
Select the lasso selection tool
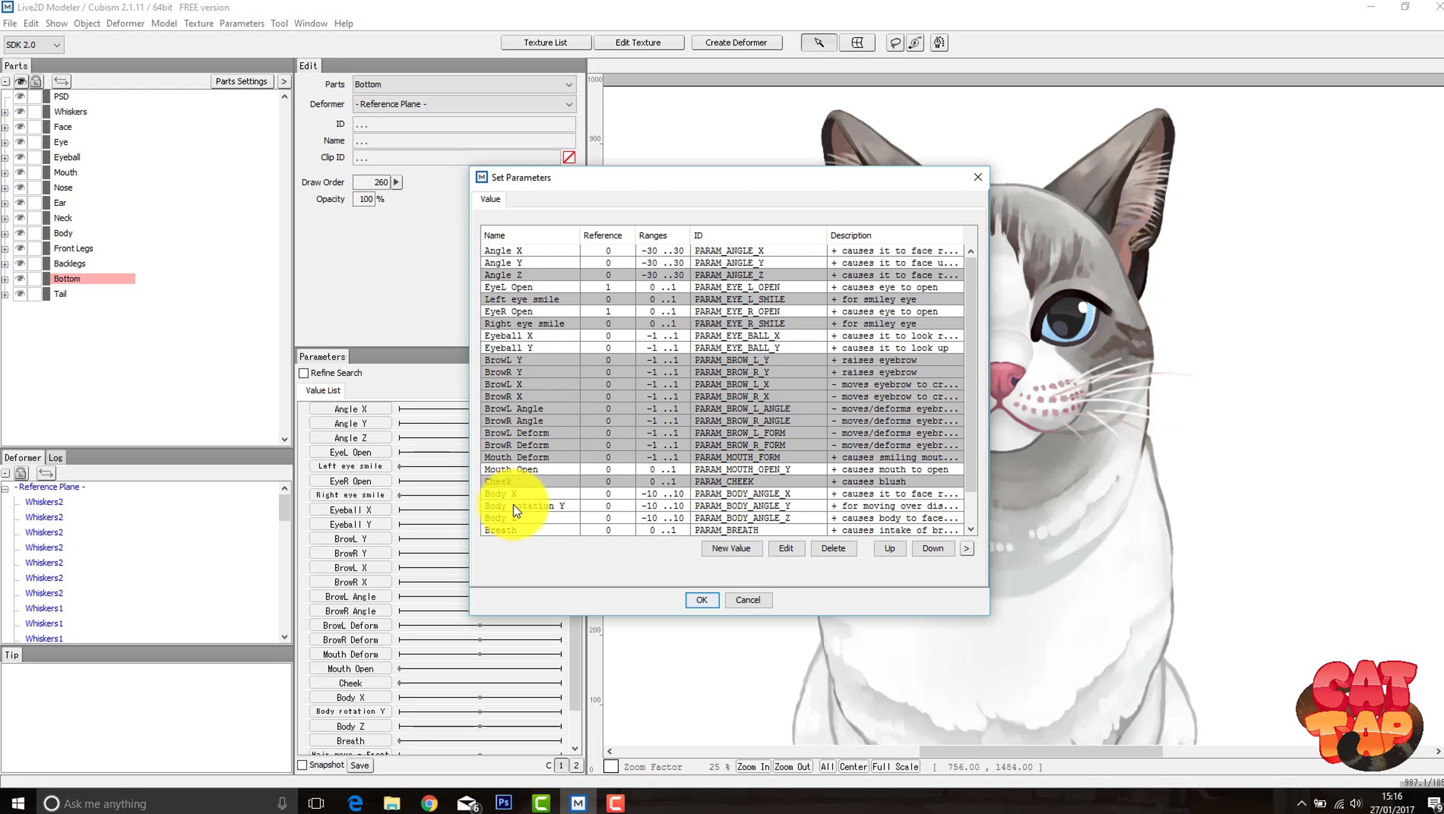(895, 43)
